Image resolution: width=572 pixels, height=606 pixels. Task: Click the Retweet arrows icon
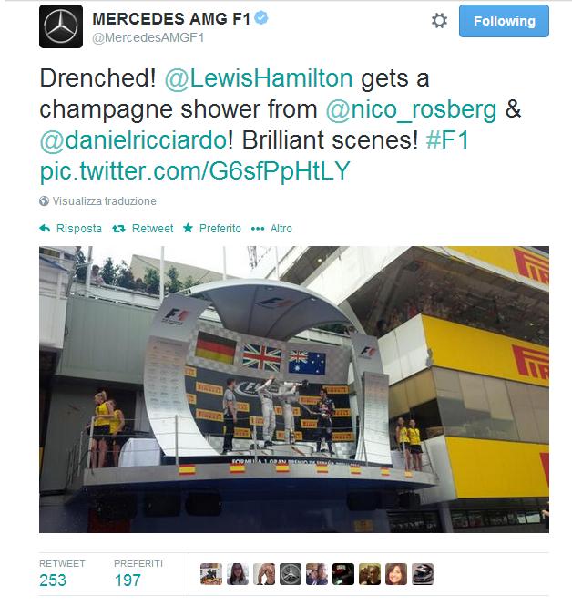tap(118, 229)
